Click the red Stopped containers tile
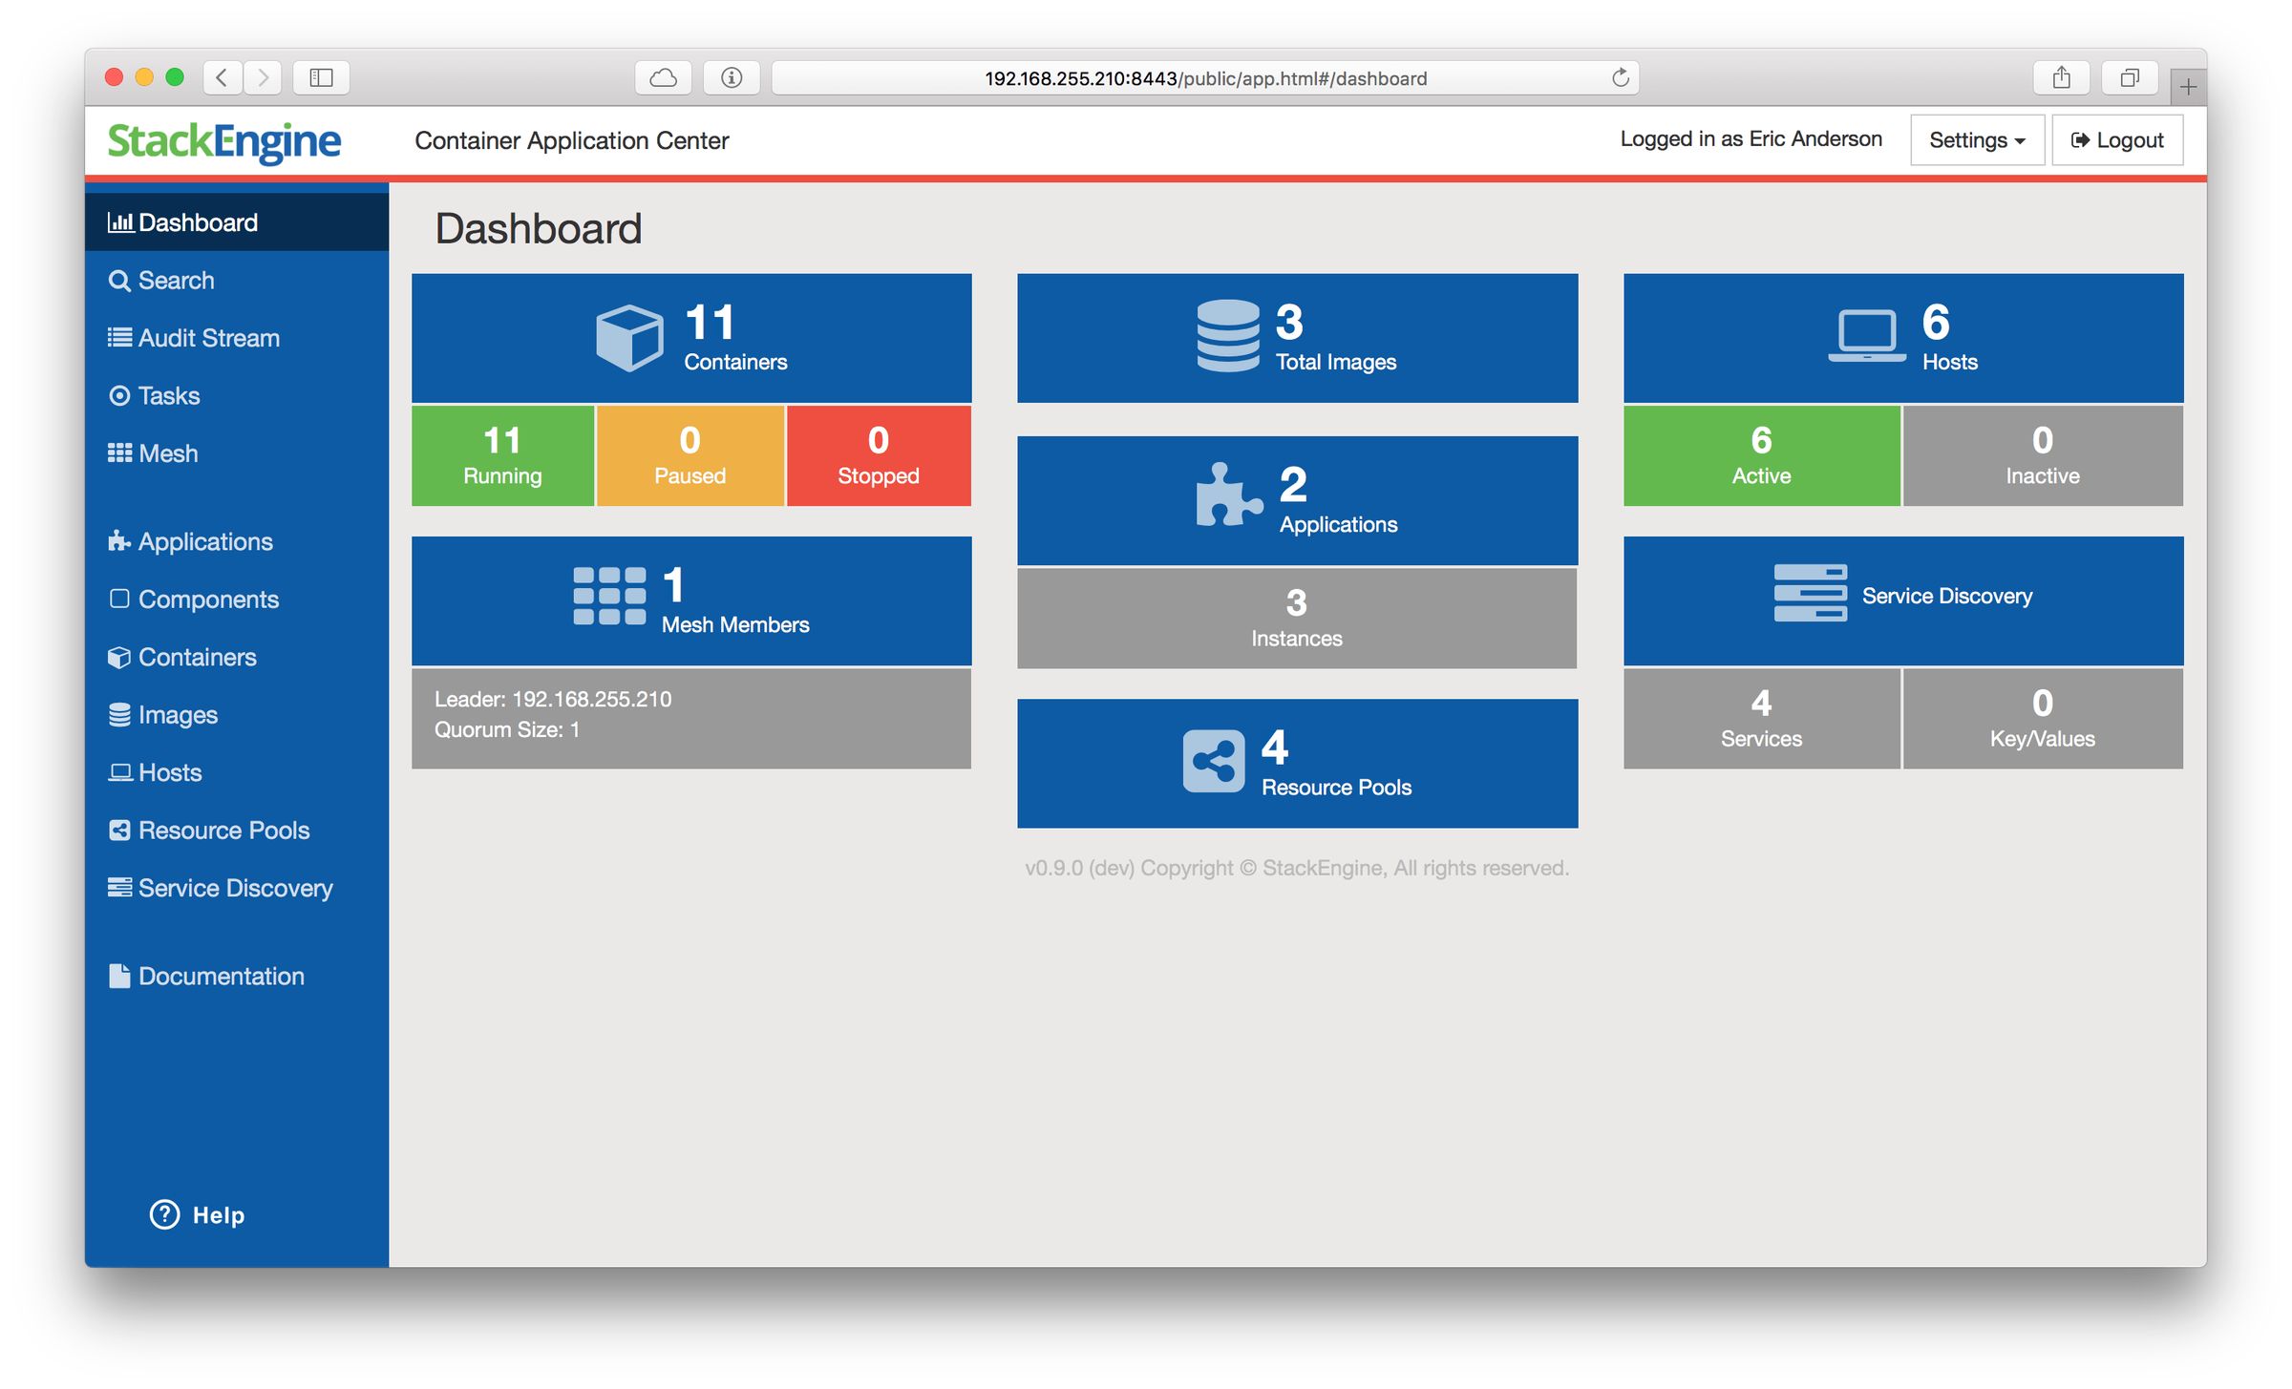The width and height of the screenshot is (2292, 1389). 877,455
